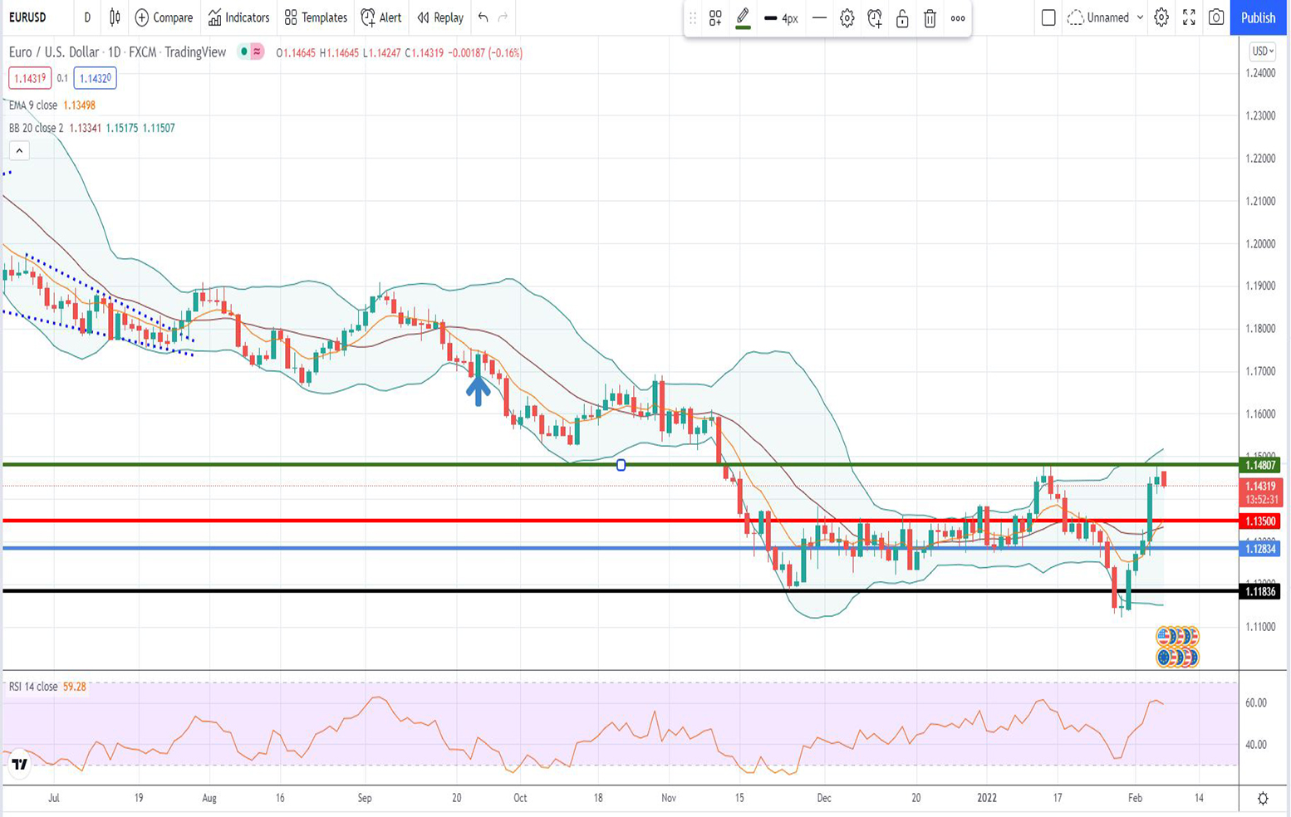Open drawing settings gear in floating toolbar

pos(847,18)
